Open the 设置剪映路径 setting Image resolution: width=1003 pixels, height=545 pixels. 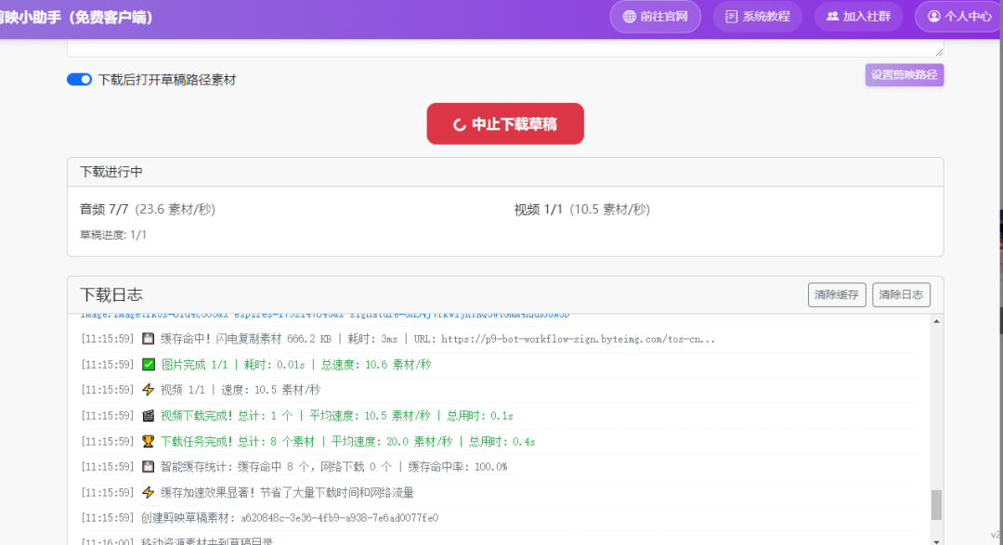tap(904, 75)
